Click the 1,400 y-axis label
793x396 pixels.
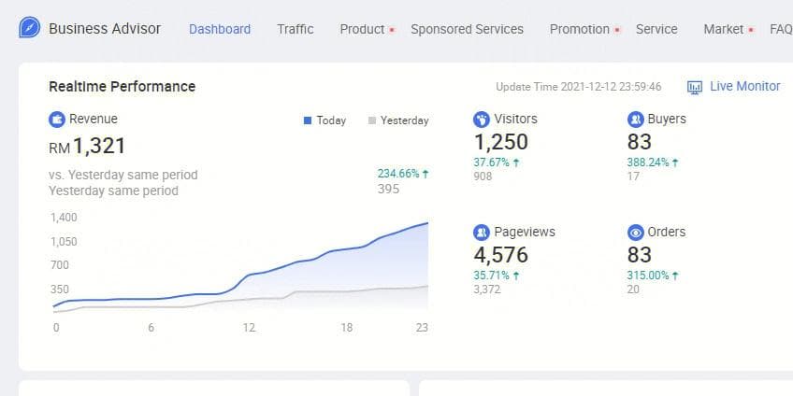[x=64, y=218]
